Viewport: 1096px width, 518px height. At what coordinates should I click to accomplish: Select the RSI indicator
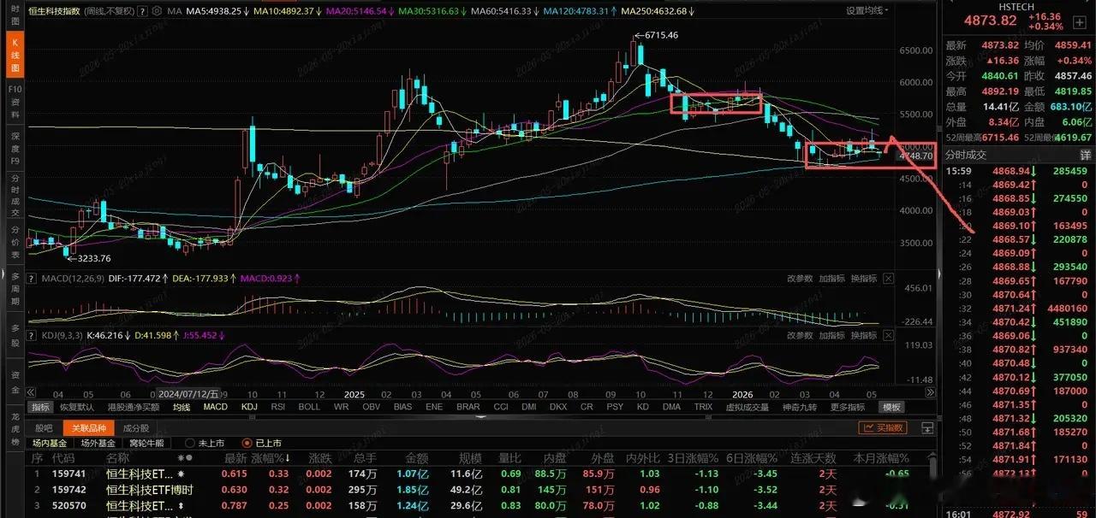[x=277, y=407]
